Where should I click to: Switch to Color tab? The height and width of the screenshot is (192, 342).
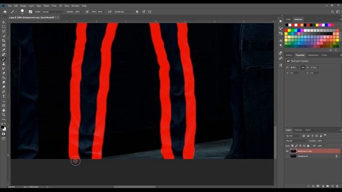pyautogui.click(x=288, y=19)
